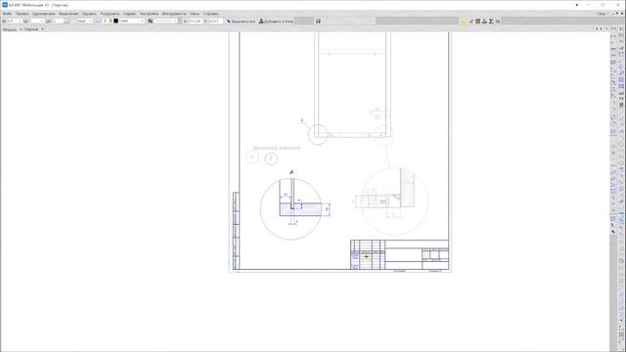
Task: Click the Добавить в блок button
Action: 276,22
